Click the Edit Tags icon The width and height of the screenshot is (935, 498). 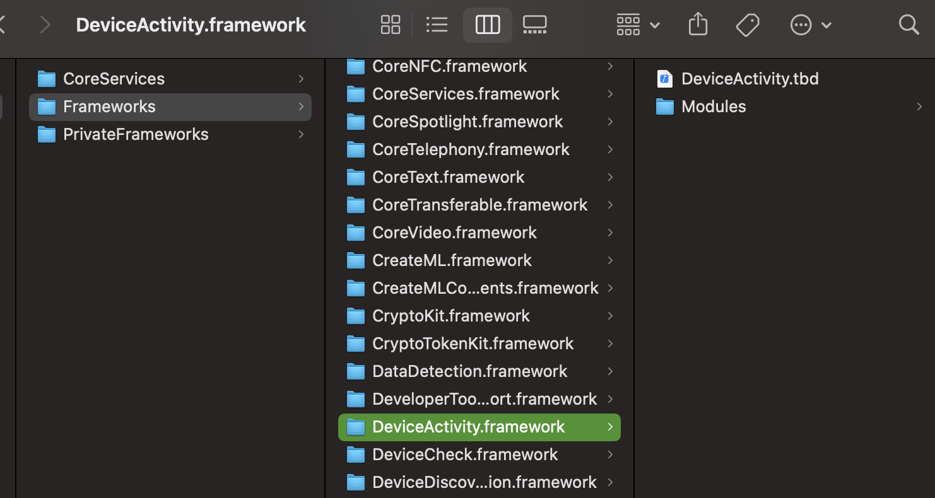pos(748,25)
